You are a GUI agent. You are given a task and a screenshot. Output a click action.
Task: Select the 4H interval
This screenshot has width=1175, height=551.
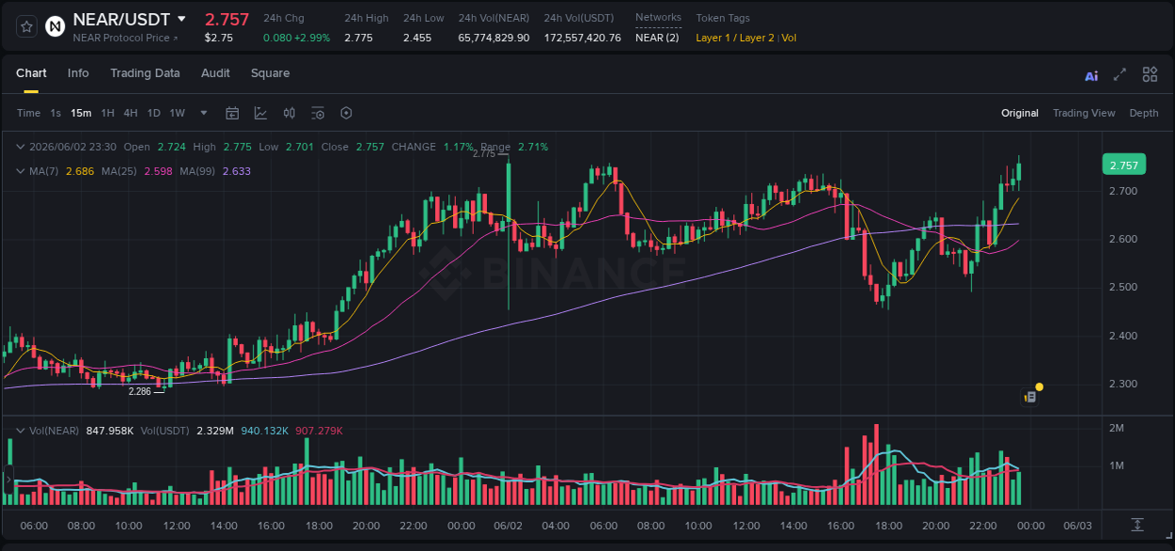tap(131, 113)
